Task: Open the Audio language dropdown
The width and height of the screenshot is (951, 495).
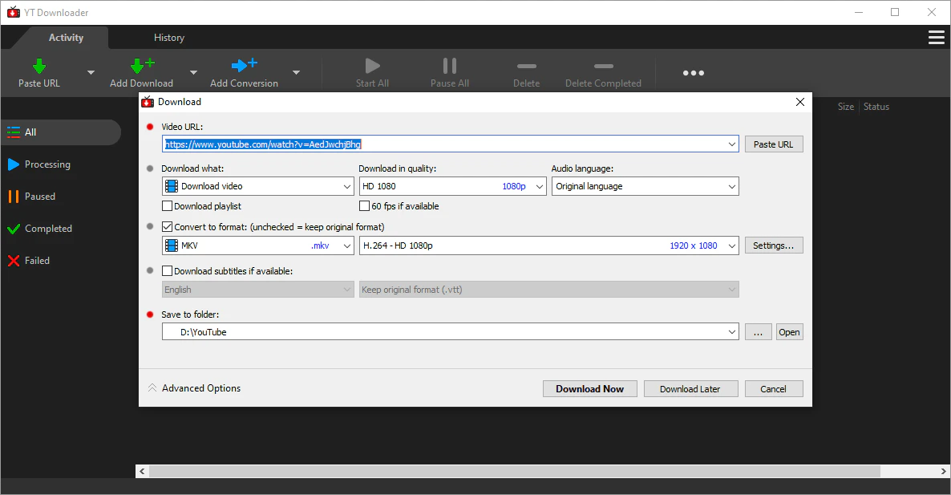Action: coord(645,186)
